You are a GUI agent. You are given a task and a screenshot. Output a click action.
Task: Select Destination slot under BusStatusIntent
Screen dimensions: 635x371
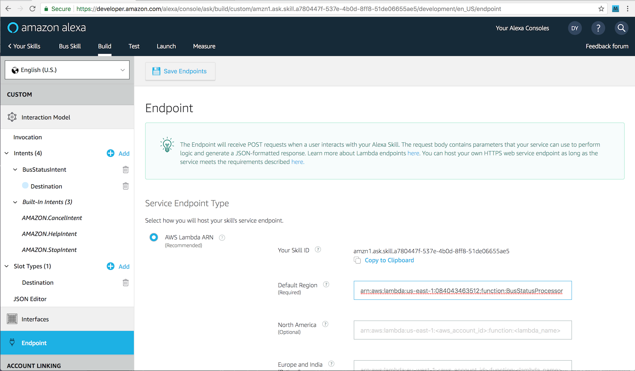(46, 186)
